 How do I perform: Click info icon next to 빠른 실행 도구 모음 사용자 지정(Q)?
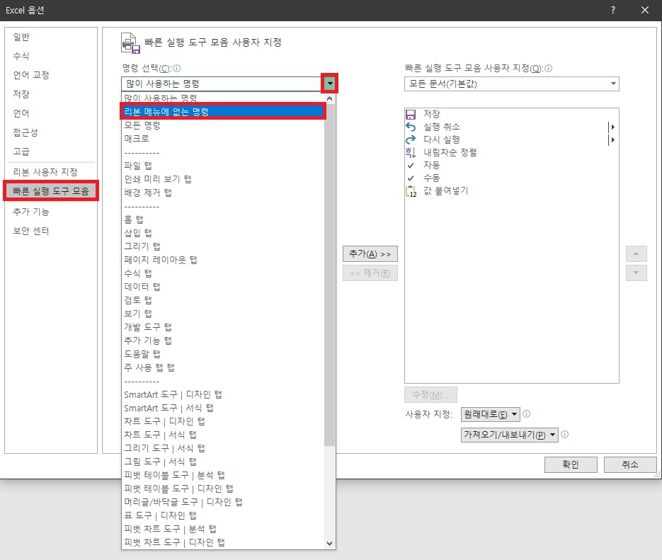[549, 69]
